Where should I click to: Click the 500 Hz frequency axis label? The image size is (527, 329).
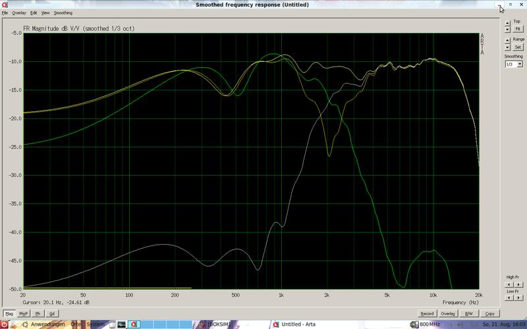tap(235, 295)
